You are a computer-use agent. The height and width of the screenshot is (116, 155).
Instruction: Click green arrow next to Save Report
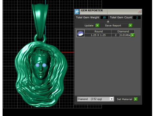[x=130, y=25]
